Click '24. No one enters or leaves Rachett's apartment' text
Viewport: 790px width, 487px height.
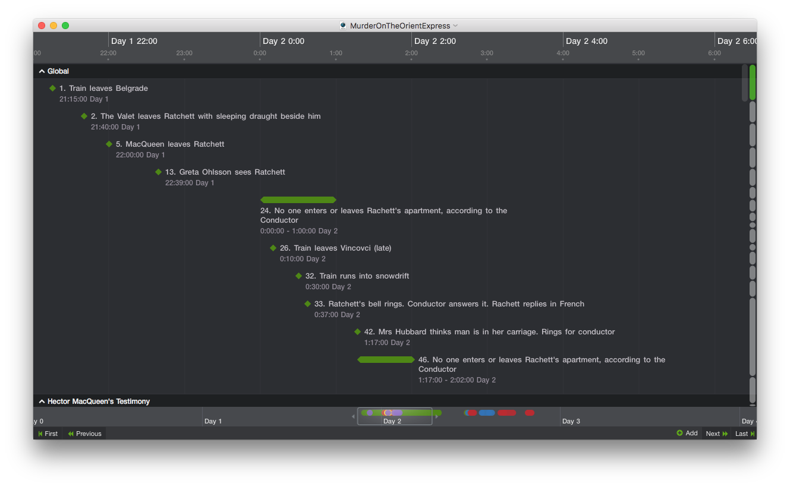[x=383, y=215]
